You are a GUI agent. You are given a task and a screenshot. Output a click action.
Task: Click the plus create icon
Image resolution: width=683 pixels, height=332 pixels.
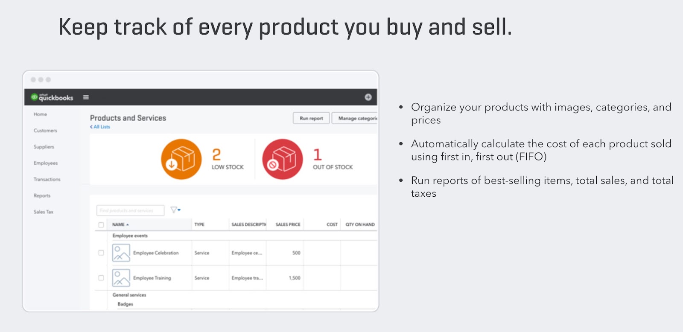[368, 97]
